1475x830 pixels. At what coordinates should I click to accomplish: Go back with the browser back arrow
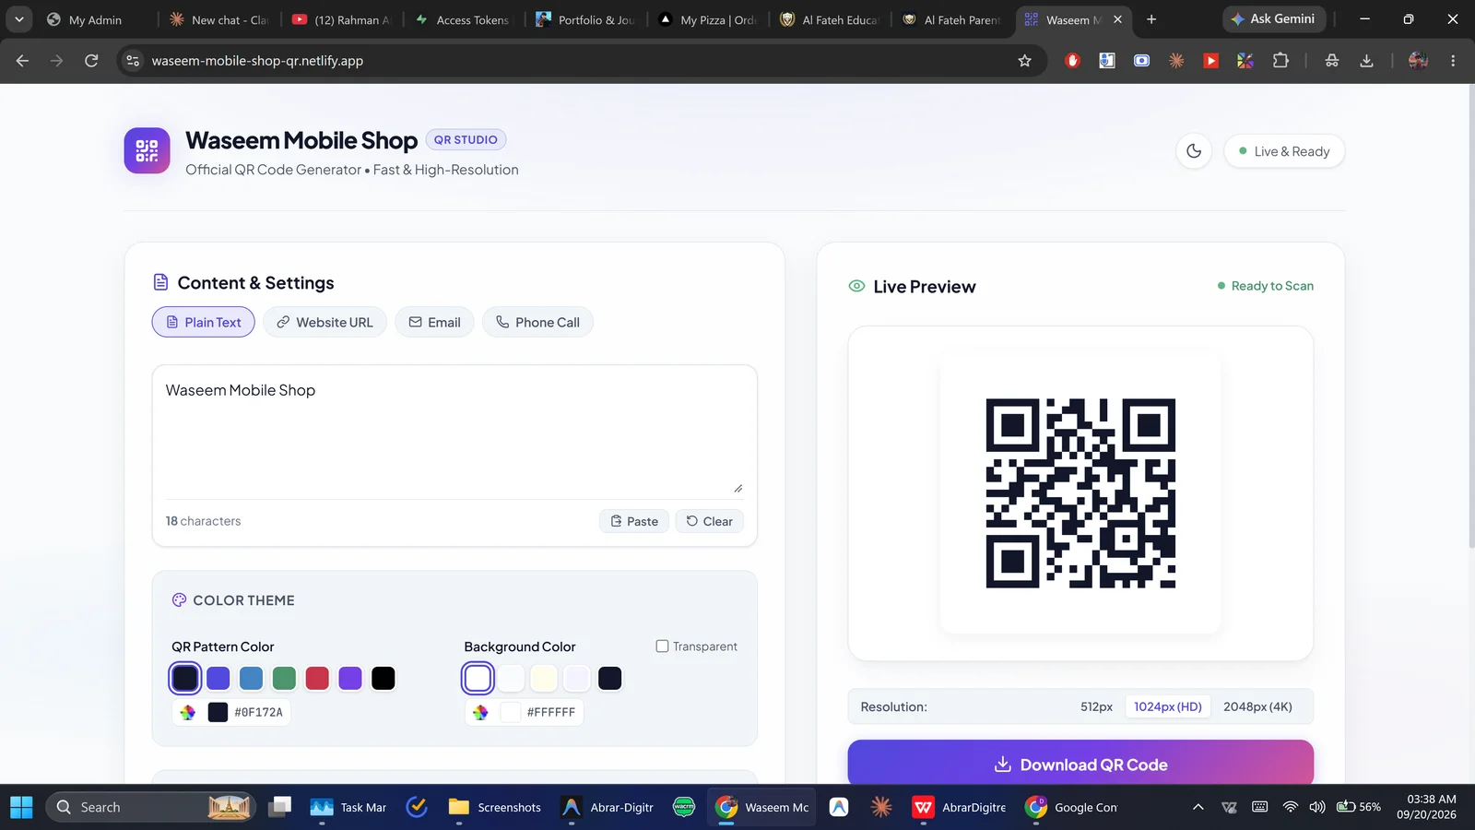22,61
